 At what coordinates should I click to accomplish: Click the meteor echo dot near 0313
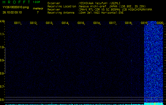pyautogui.click(x=52, y=61)
